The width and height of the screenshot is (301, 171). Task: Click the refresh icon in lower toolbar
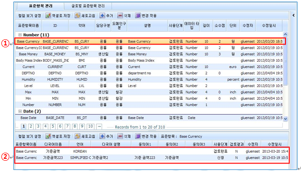click(77, 136)
